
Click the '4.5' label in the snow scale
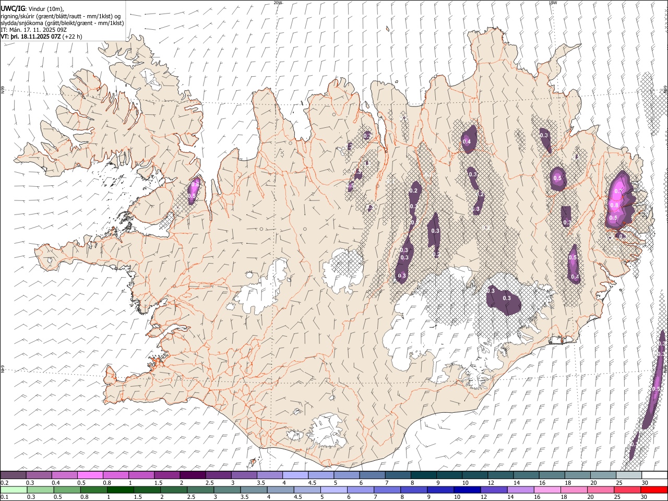(312, 483)
